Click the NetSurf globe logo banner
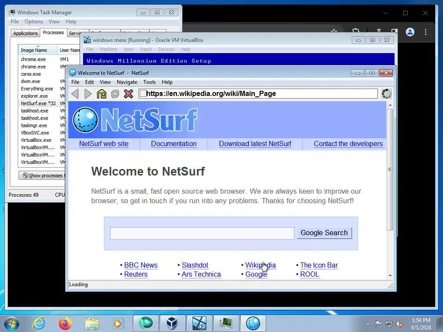The height and width of the screenshot is (332, 443). point(135,120)
